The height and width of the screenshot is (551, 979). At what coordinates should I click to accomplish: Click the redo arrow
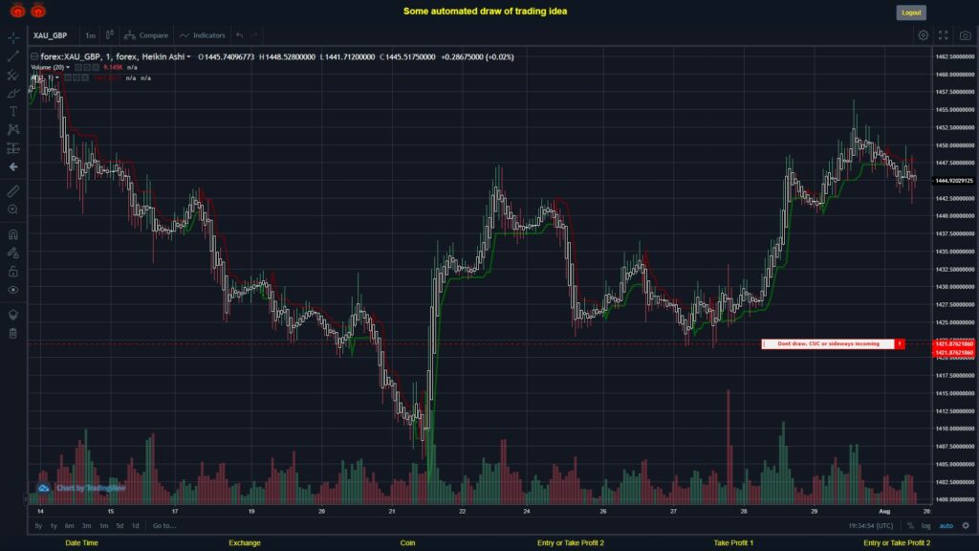[254, 35]
